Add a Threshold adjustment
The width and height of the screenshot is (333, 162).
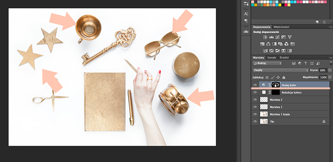277,50
